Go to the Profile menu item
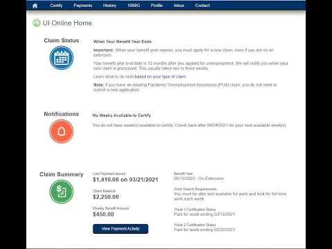332x249 pixels. tap(157, 6)
